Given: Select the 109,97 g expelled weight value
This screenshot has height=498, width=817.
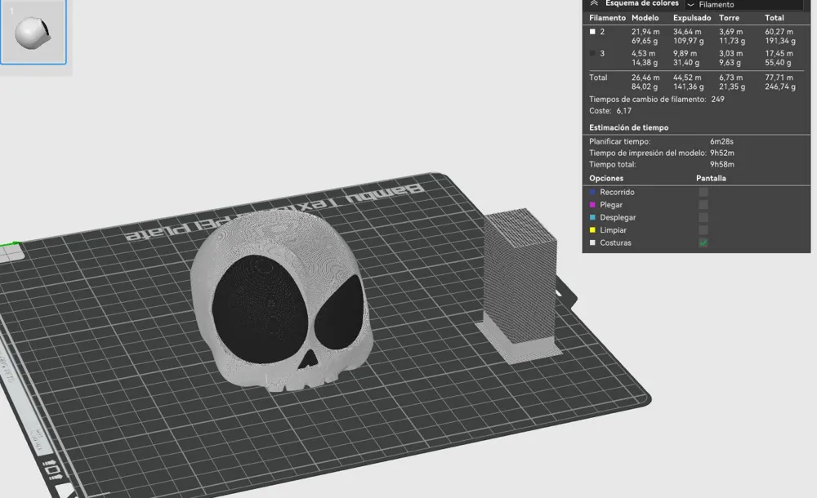Looking at the screenshot, I should click(x=688, y=41).
